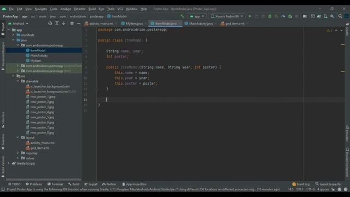This screenshot has height=197, width=350.
Task: Open the Emulator side tab on right edge
Action: 347,134
